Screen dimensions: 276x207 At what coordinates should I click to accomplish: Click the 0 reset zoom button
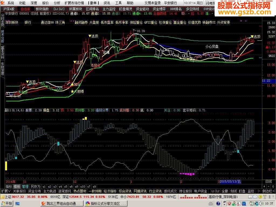point(273,187)
